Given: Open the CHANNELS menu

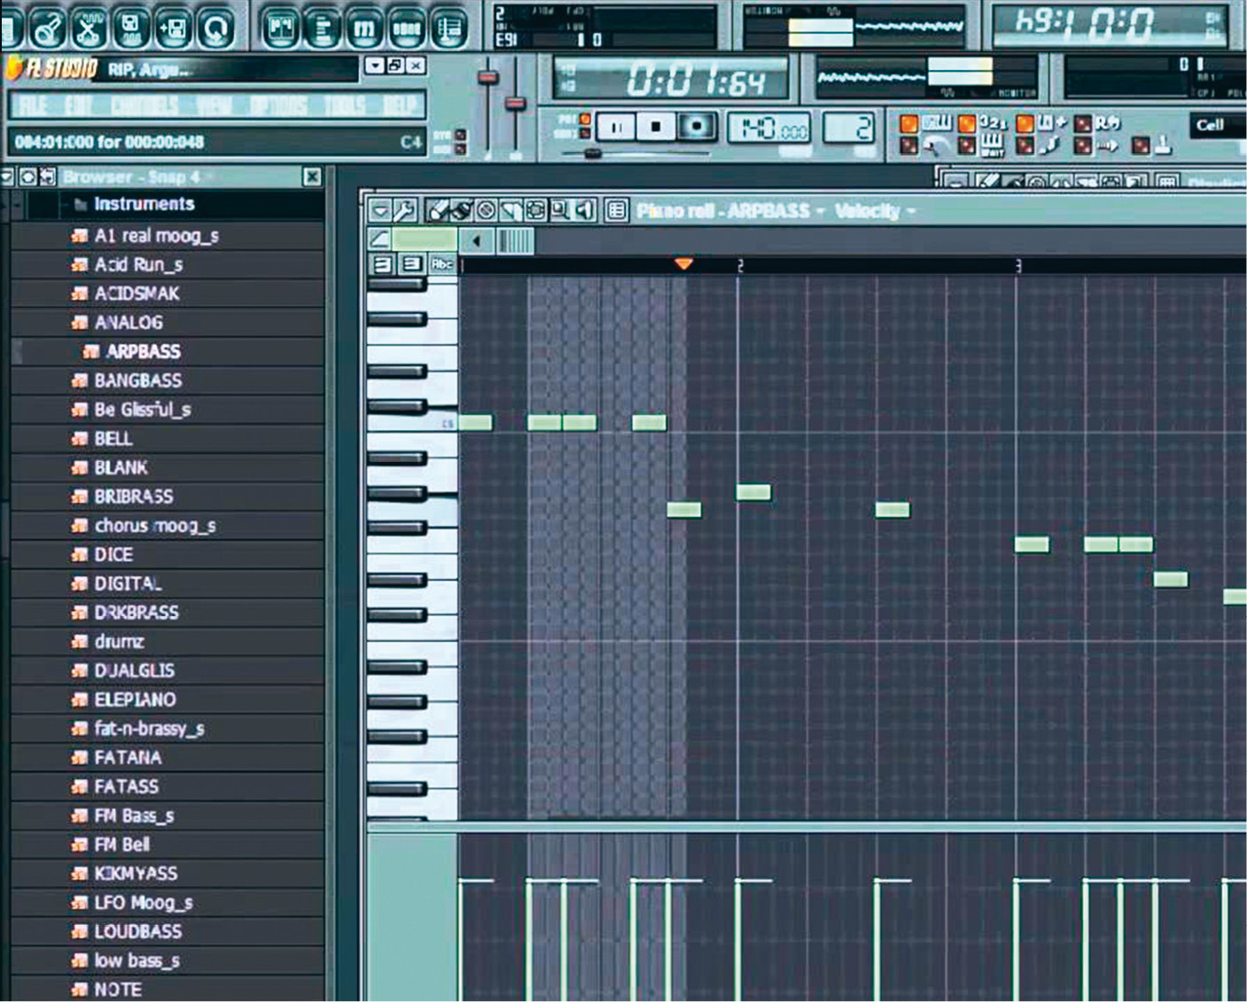Looking at the screenshot, I should pyautogui.click(x=145, y=106).
